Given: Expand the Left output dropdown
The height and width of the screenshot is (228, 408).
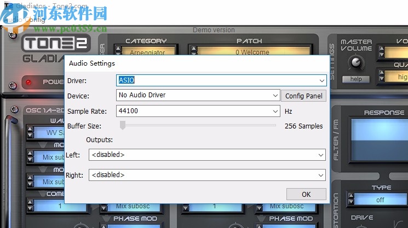Looking at the screenshot, I should point(207,155).
